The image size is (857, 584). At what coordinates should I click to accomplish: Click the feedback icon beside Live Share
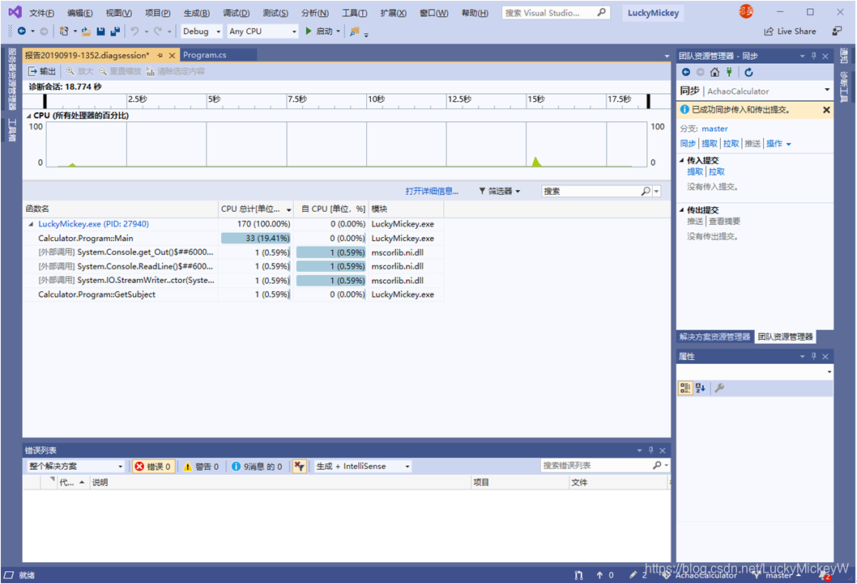point(837,31)
